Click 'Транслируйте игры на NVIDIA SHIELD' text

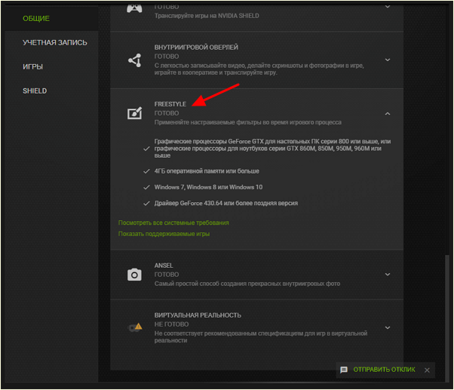(x=207, y=16)
